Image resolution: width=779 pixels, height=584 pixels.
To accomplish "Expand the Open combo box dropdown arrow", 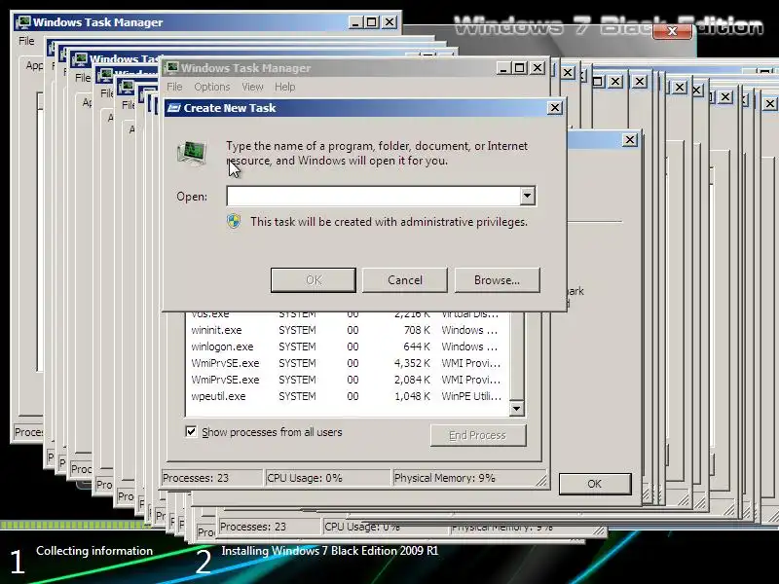I will (x=527, y=196).
